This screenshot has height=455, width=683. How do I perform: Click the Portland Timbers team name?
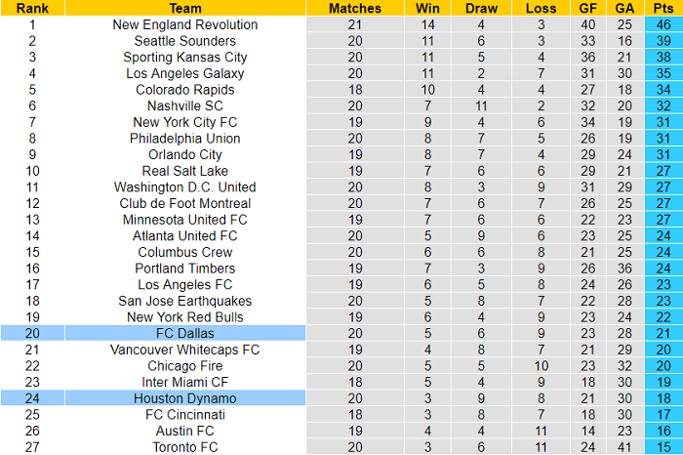pyautogui.click(x=185, y=269)
